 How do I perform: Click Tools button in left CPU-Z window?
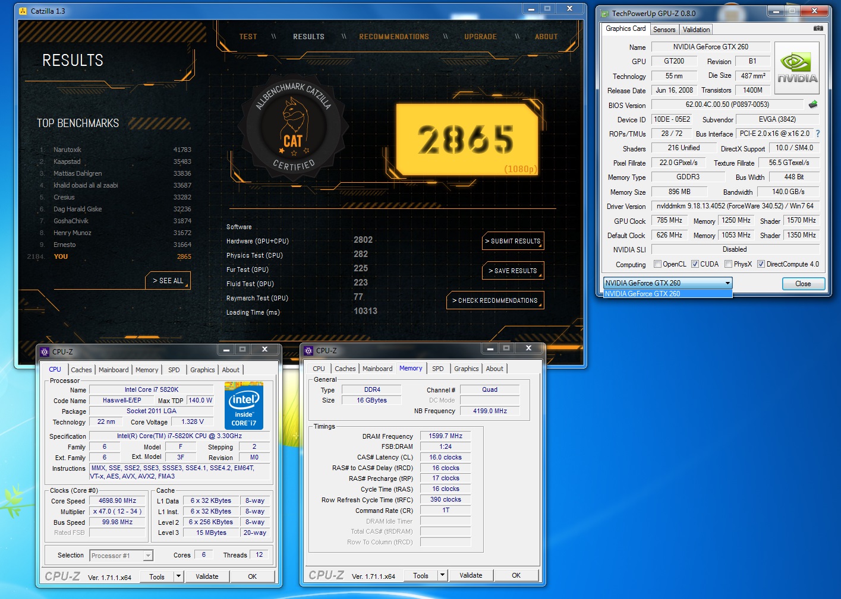pyautogui.click(x=157, y=576)
